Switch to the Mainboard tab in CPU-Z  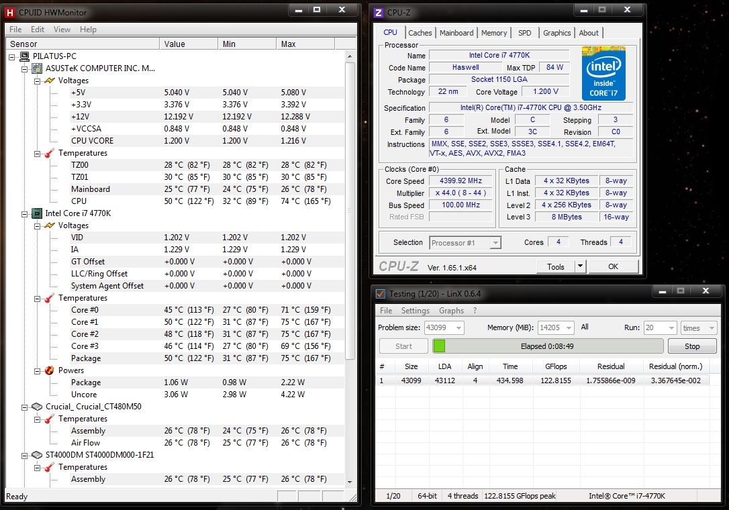point(456,33)
